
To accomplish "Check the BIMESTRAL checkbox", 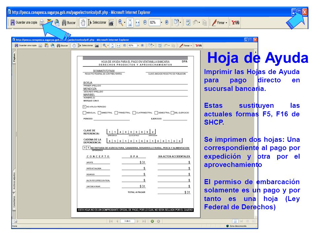I will (x=99, y=113).
